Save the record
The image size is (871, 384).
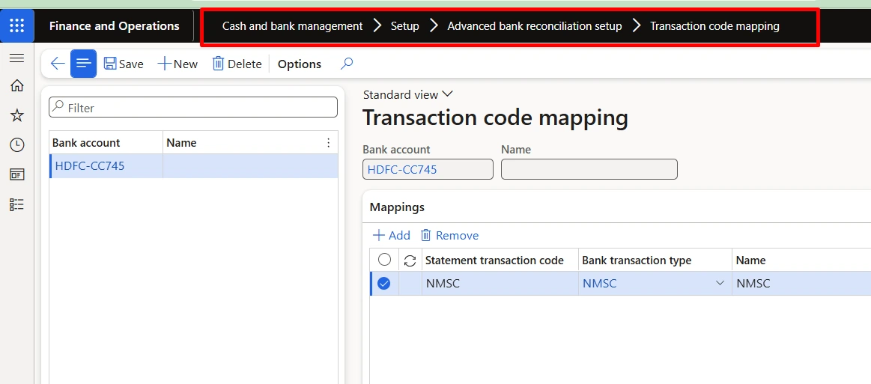coord(124,64)
